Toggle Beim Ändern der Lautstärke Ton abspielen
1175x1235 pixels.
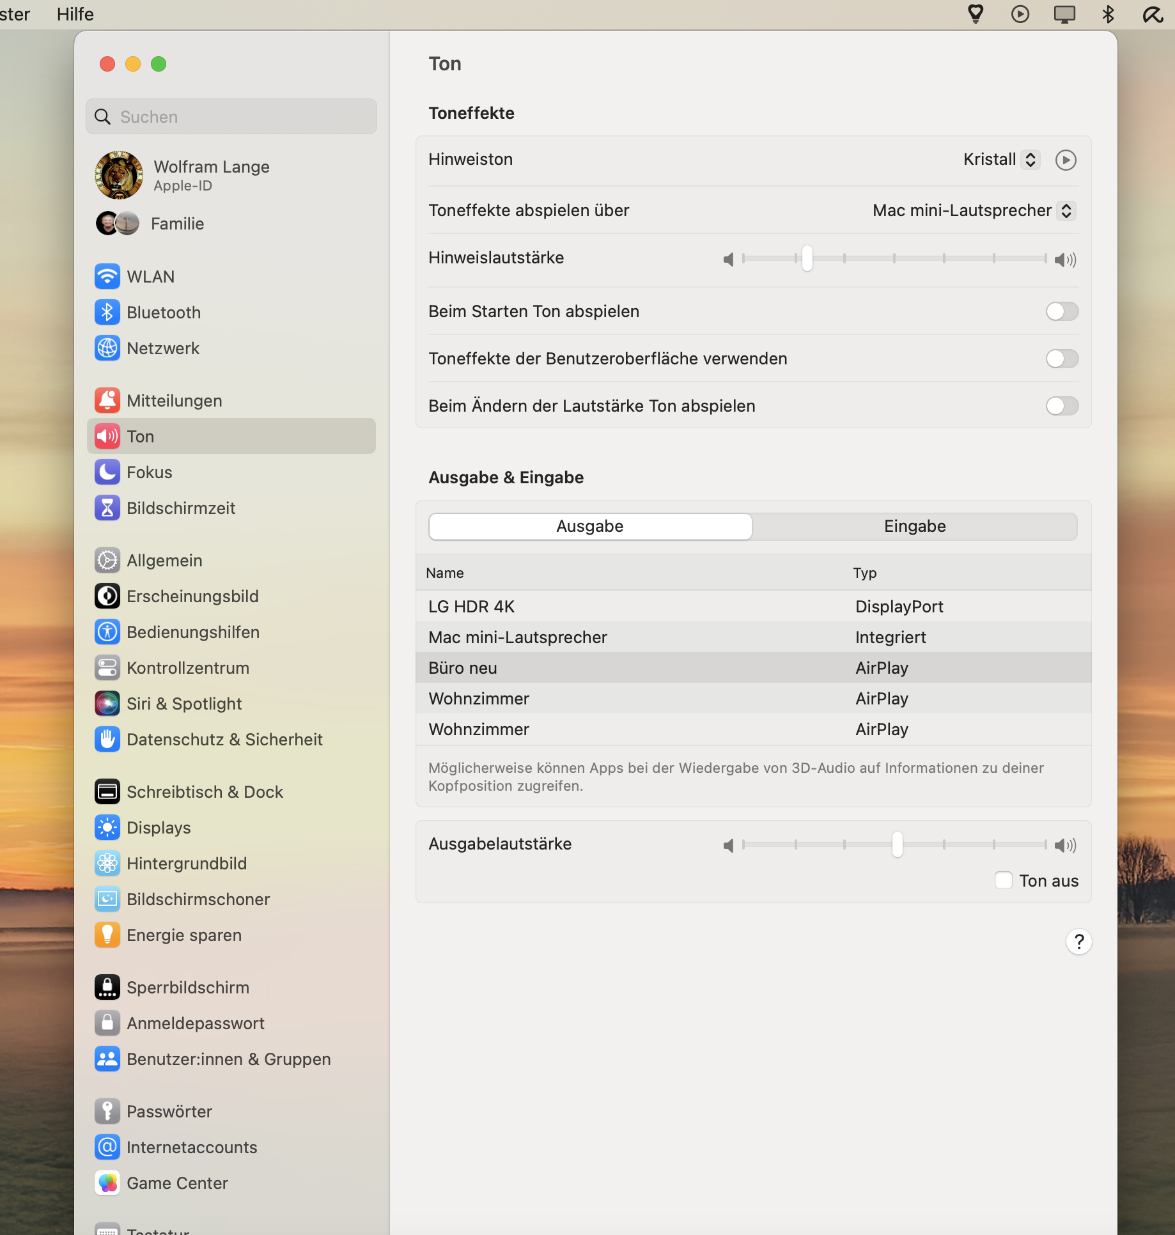(1062, 406)
